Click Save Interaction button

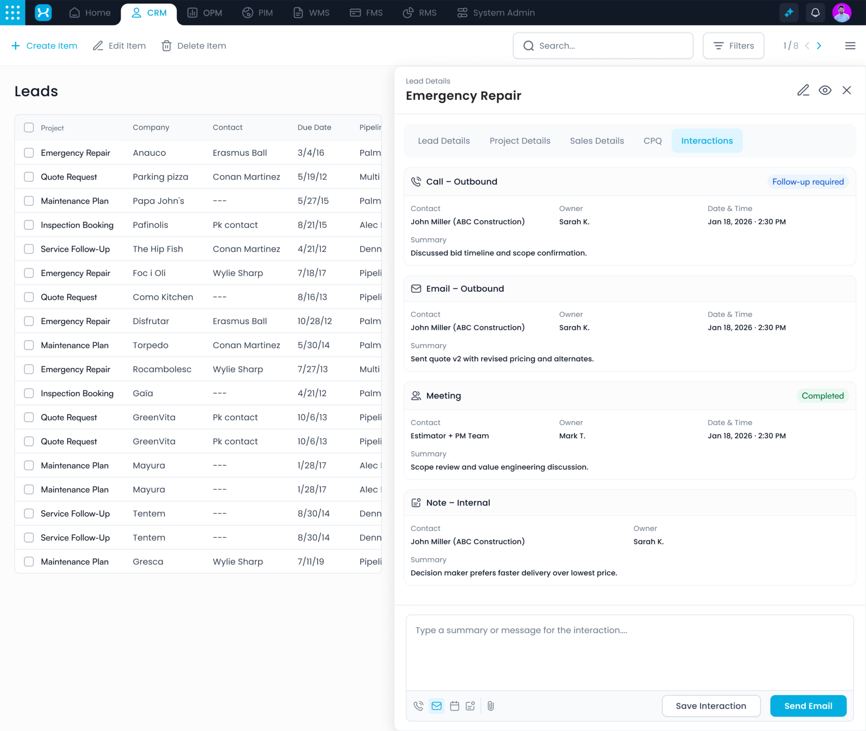[x=711, y=706]
